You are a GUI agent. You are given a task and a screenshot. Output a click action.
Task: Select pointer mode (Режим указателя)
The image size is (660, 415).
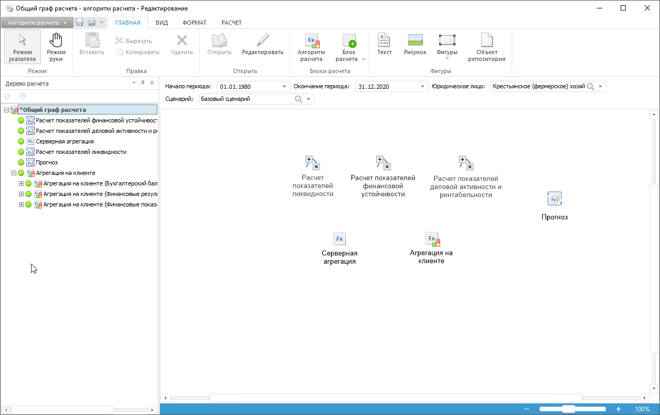(22, 47)
